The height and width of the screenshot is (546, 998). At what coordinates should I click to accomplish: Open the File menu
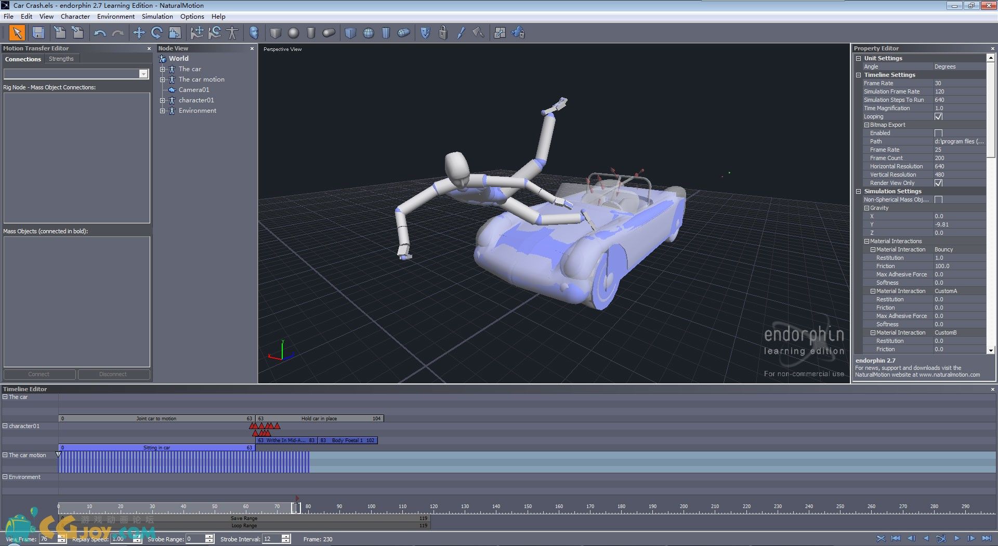click(8, 16)
